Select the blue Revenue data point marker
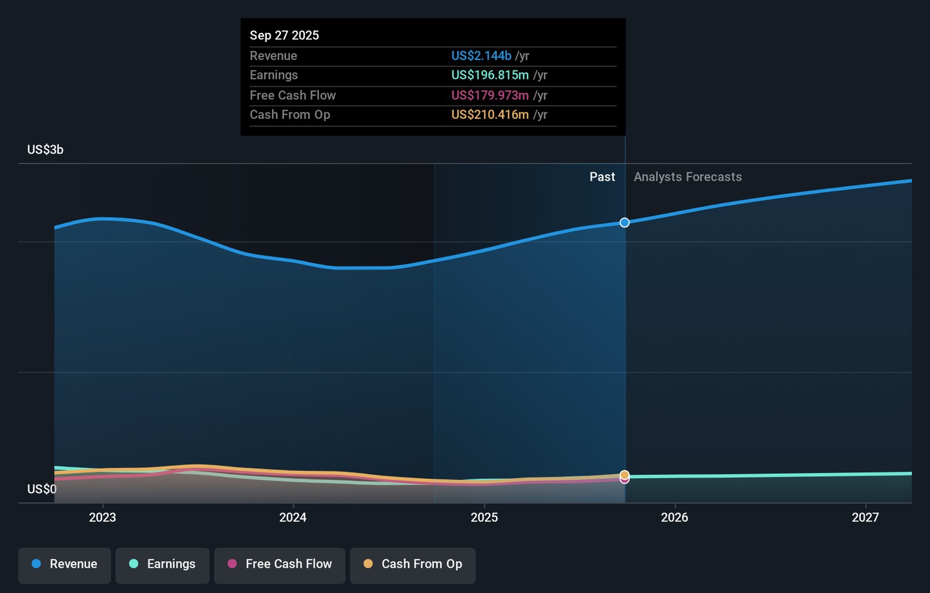 (x=625, y=223)
